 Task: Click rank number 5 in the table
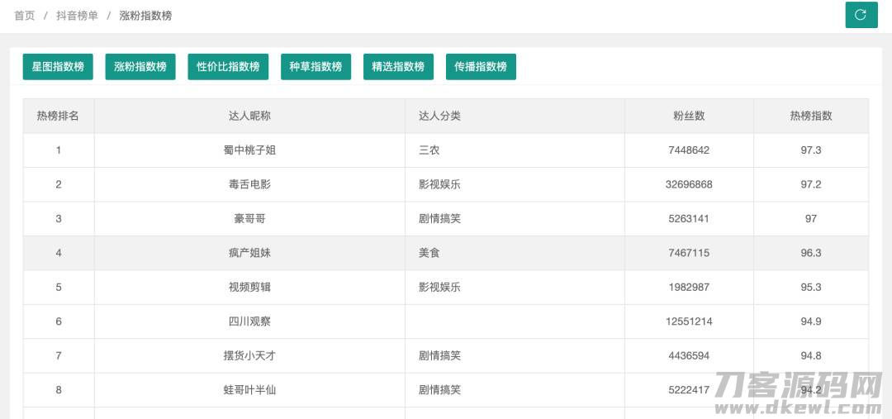tap(59, 287)
